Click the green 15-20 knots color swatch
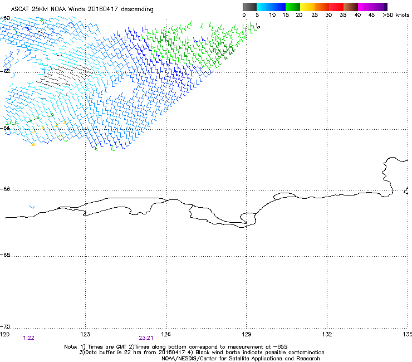This screenshot has height=362, width=412. coord(293,7)
